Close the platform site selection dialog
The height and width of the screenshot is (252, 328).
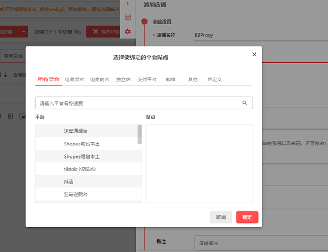click(254, 54)
